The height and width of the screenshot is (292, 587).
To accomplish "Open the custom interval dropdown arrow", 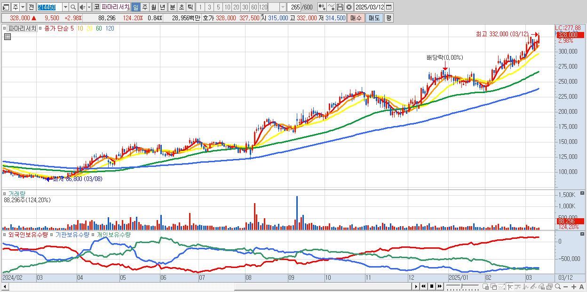I will click(283, 7).
